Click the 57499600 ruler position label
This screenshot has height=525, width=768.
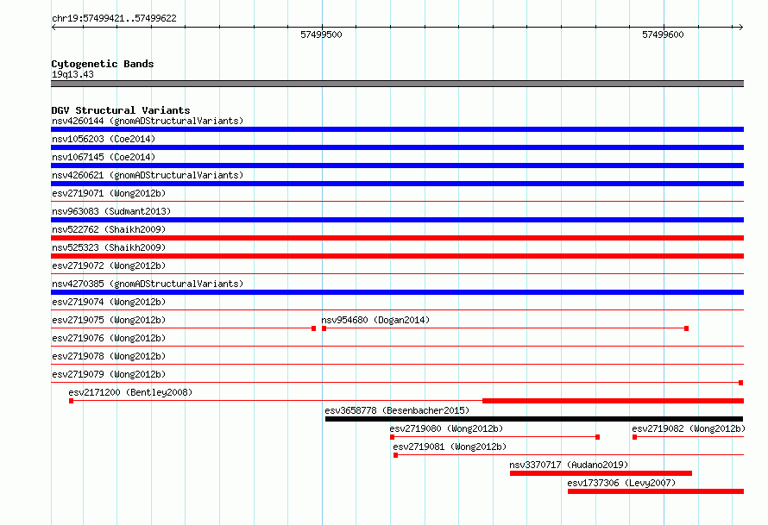click(x=663, y=34)
